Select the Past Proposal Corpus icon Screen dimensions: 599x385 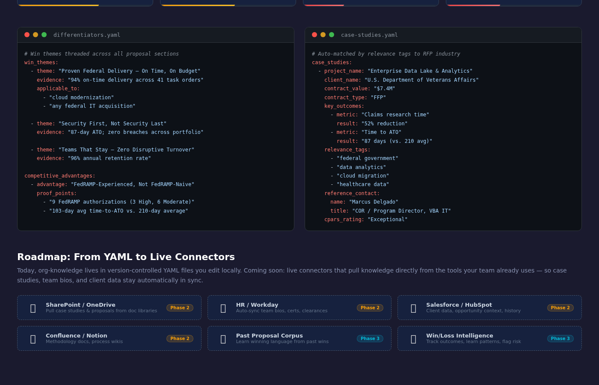(x=223, y=338)
